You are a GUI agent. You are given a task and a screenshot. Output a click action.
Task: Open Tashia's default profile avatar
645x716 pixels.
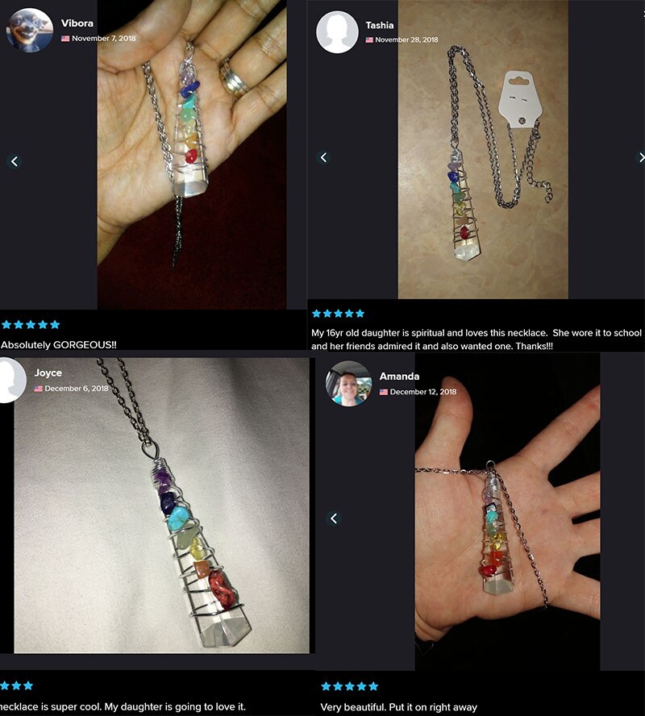(x=337, y=32)
